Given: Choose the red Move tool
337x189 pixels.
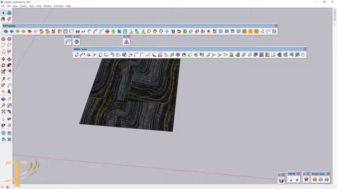Looking at the screenshot, I should coord(3,59).
